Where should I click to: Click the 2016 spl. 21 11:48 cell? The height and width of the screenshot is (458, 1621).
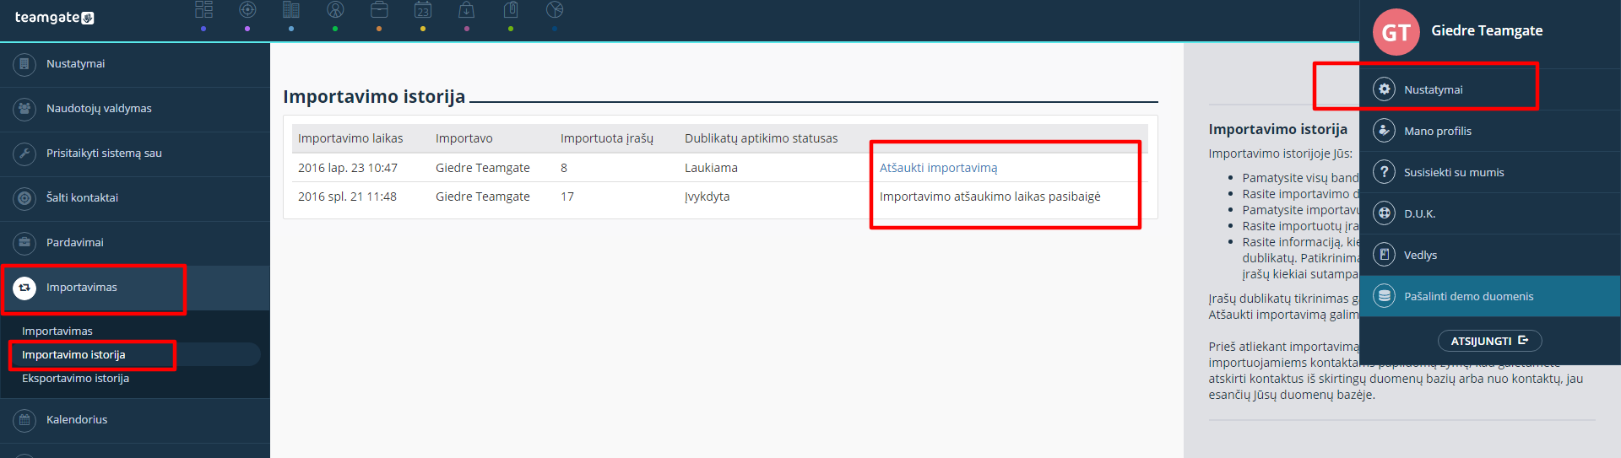pyautogui.click(x=347, y=197)
